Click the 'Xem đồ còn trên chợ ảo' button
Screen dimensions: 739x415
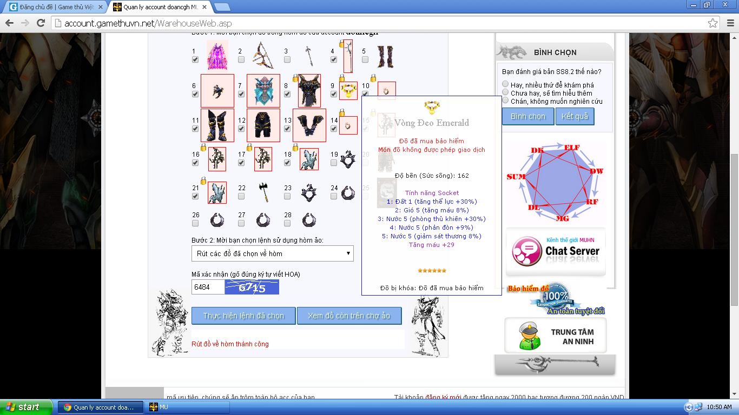coord(349,316)
